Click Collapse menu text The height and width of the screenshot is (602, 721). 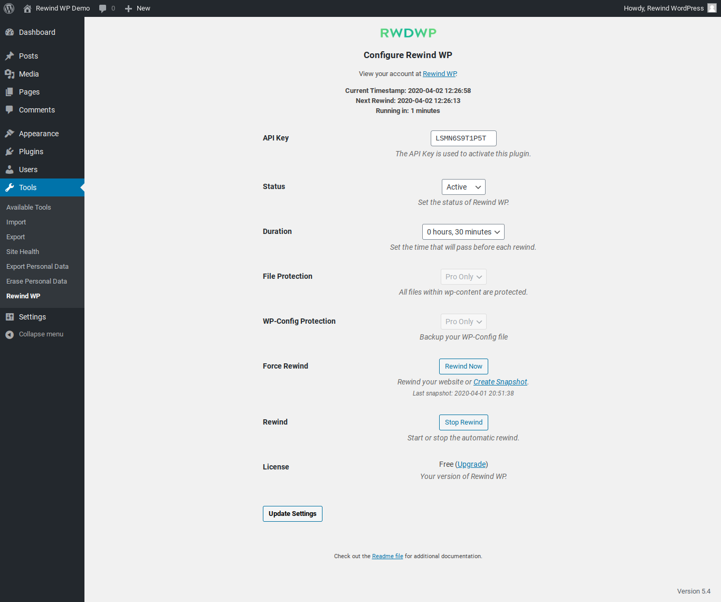(41, 334)
